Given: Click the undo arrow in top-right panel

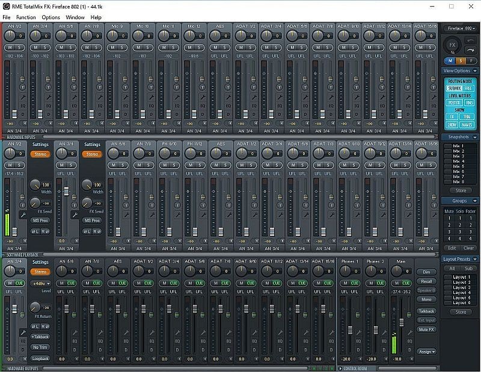Looking at the screenshot, I should pyautogui.click(x=470, y=40).
